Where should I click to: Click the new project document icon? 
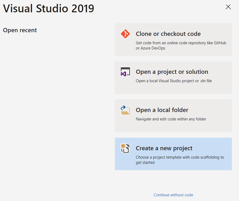click(125, 148)
